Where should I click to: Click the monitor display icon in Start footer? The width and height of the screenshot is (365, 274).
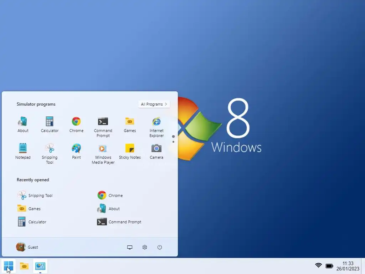(x=130, y=247)
